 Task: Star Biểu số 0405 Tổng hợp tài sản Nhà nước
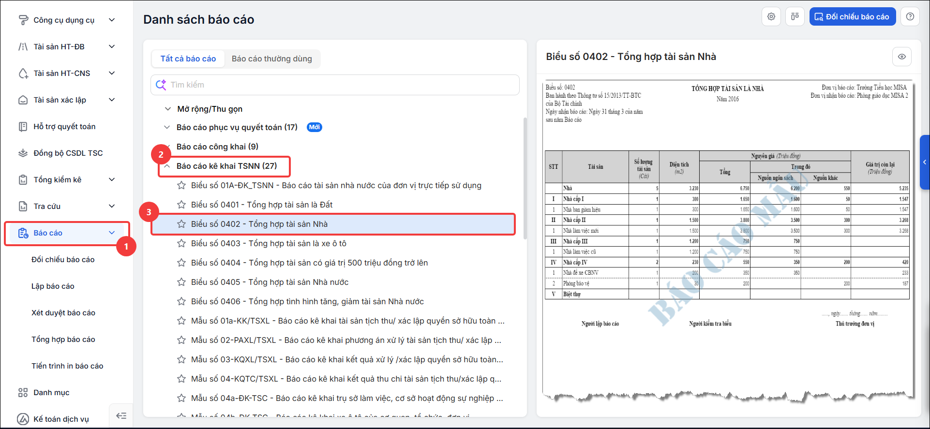pos(181,282)
